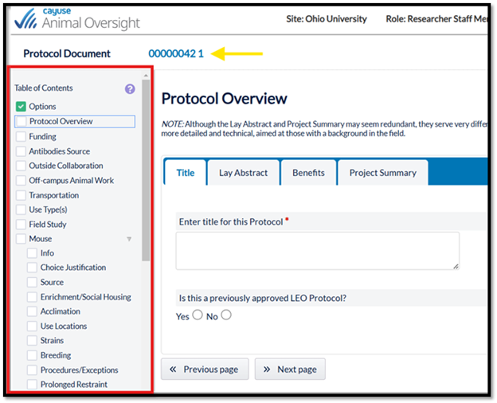The image size is (497, 403).
Task: Open protocol document link 00000042 1
Action: 176,54
